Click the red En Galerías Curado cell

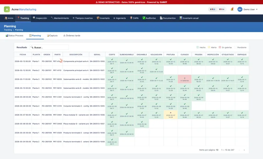click(x=184, y=79)
